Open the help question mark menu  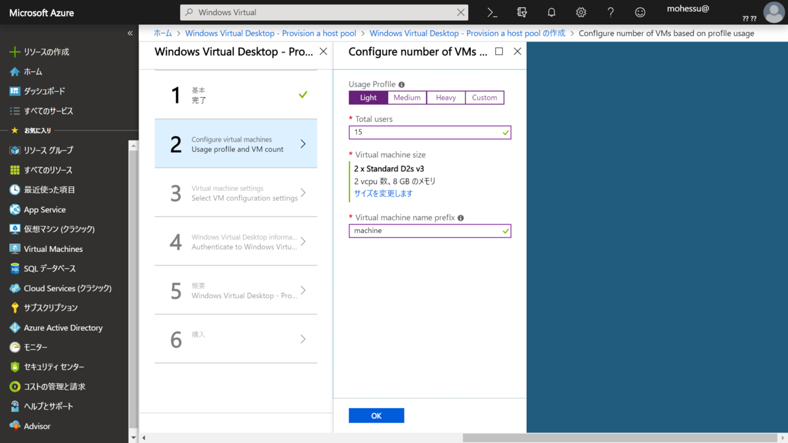(x=611, y=12)
